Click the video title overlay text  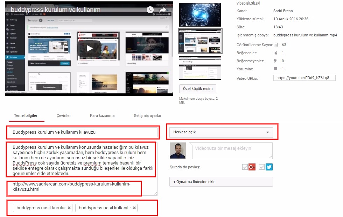pyautogui.click(x=56, y=10)
